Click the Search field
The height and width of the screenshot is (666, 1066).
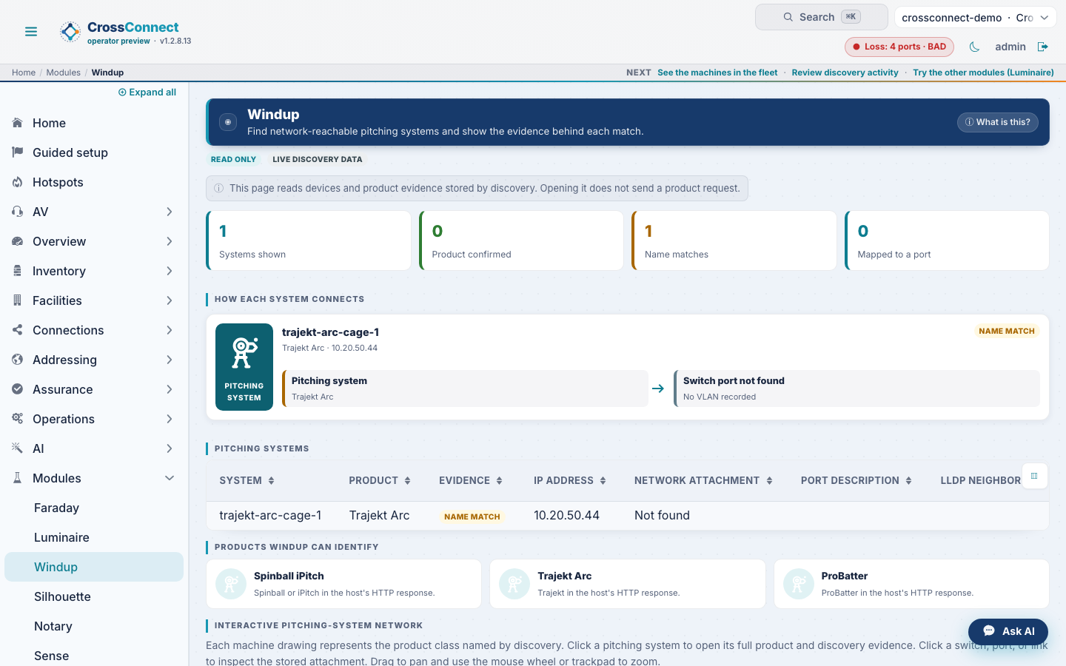click(x=821, y=17)
